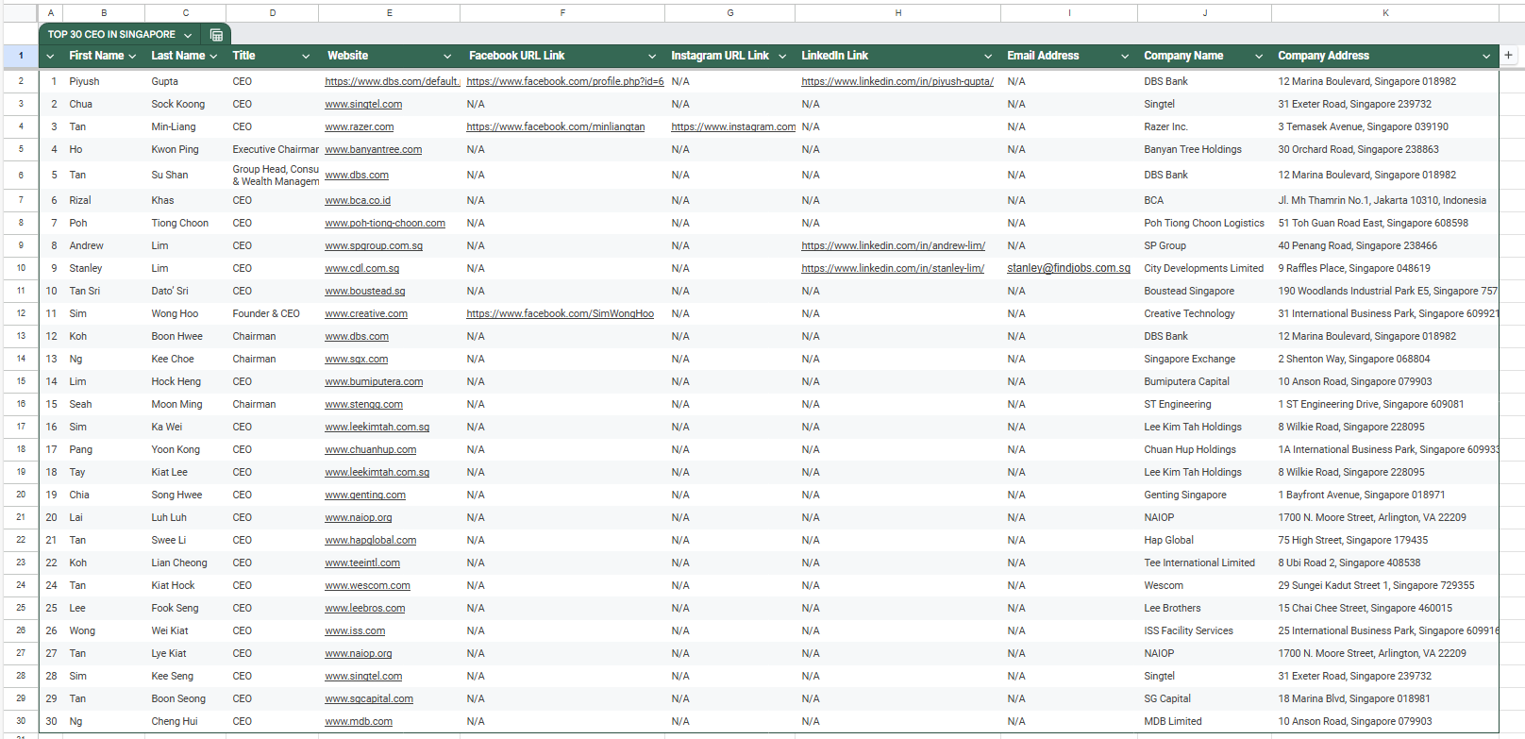Open the www.leebros.com link

tap(365, 609)
